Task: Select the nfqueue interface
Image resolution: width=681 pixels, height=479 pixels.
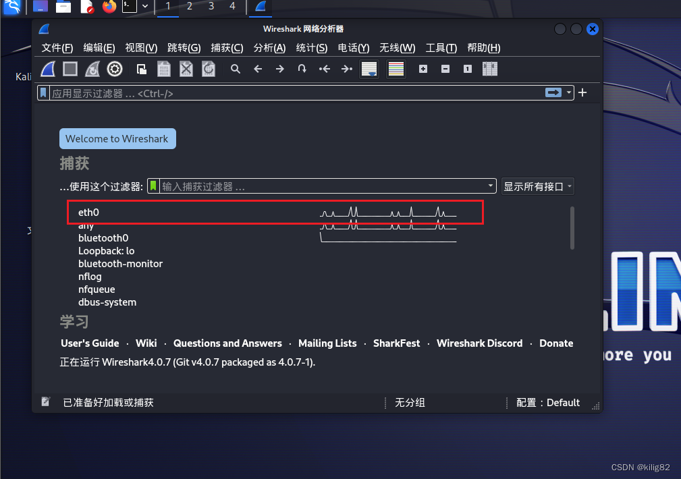Action: 97,289
